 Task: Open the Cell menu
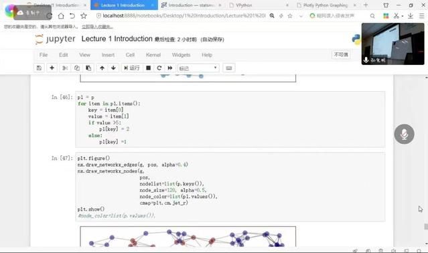click(130, 55)
